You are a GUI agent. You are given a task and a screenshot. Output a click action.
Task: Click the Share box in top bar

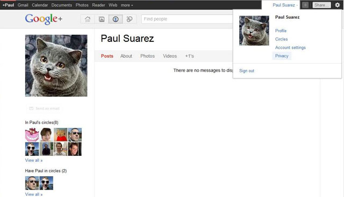(321, 5)
